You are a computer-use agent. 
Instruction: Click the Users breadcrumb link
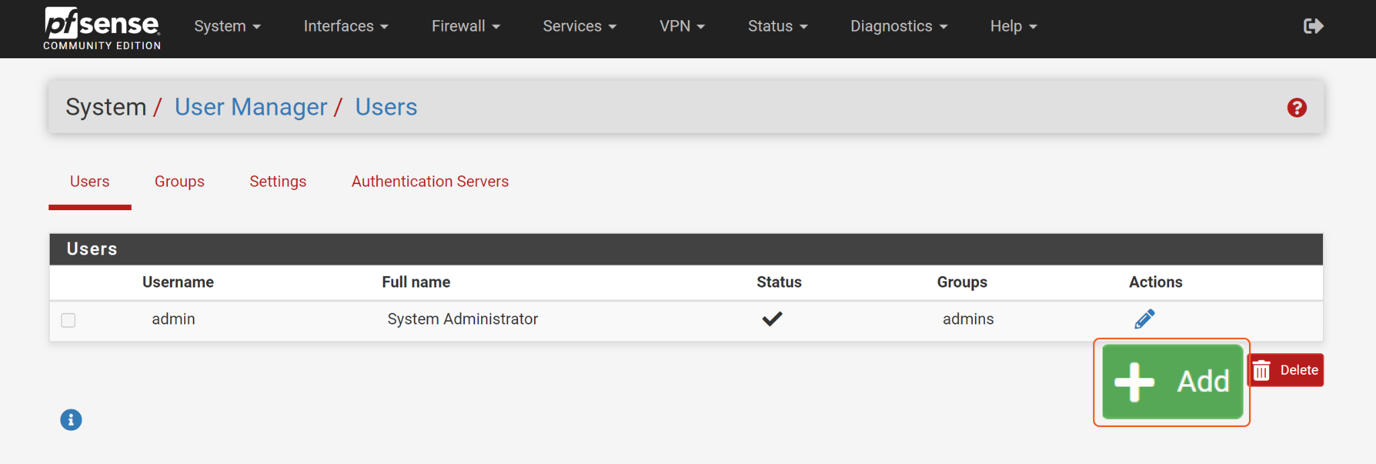point(386,107)
